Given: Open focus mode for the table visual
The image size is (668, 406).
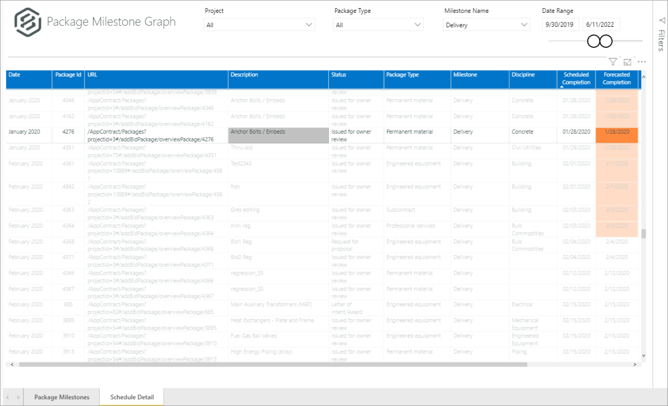Looking at the screenshot, I should click(x=627, y=62).
